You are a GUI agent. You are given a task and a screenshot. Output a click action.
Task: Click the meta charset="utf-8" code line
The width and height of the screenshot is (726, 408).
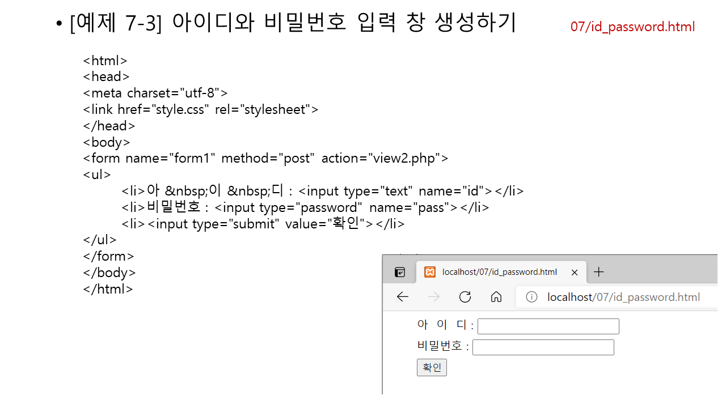coord(155,93)
